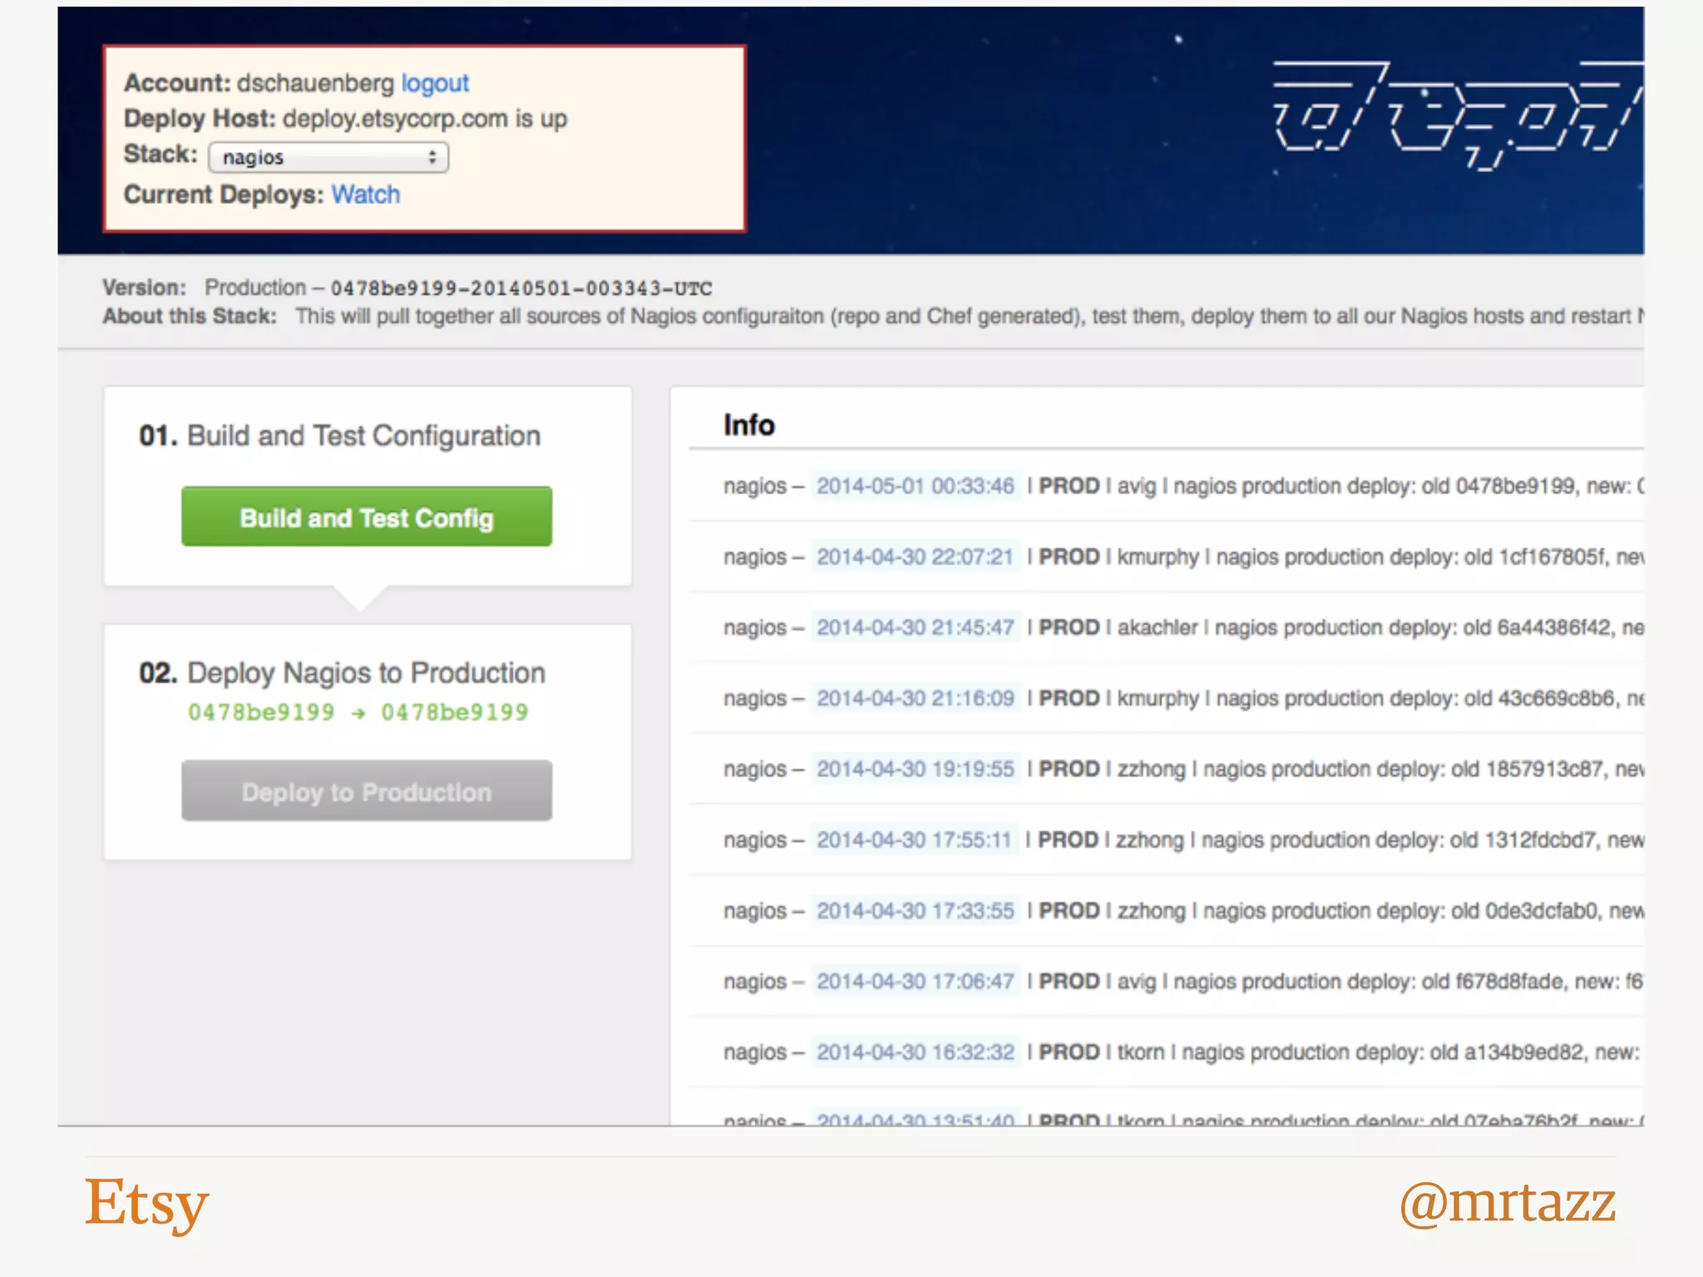Click the Etsy logo at the bottom

click(147, 1202)
